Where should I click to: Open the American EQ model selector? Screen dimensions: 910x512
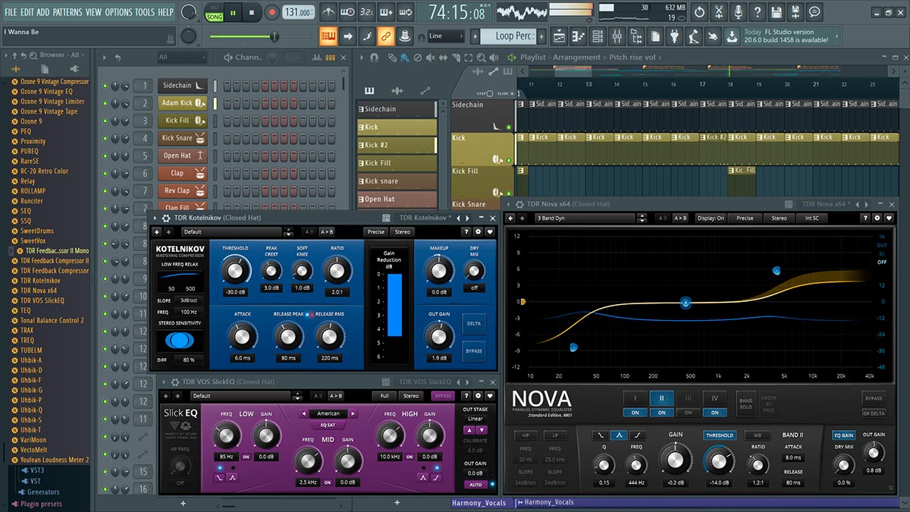click(x=328, y=413)
